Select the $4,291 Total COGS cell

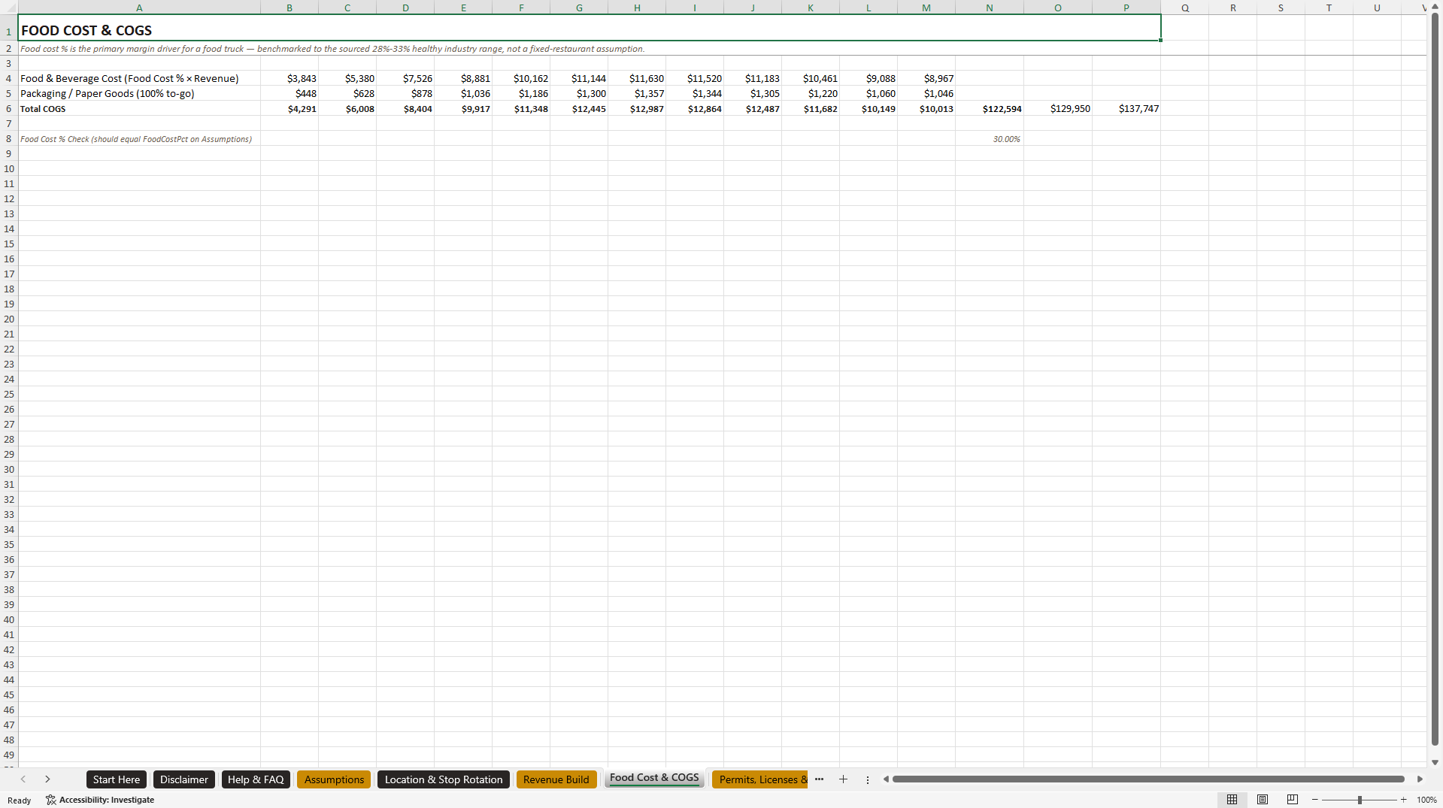tap(290, 108)
